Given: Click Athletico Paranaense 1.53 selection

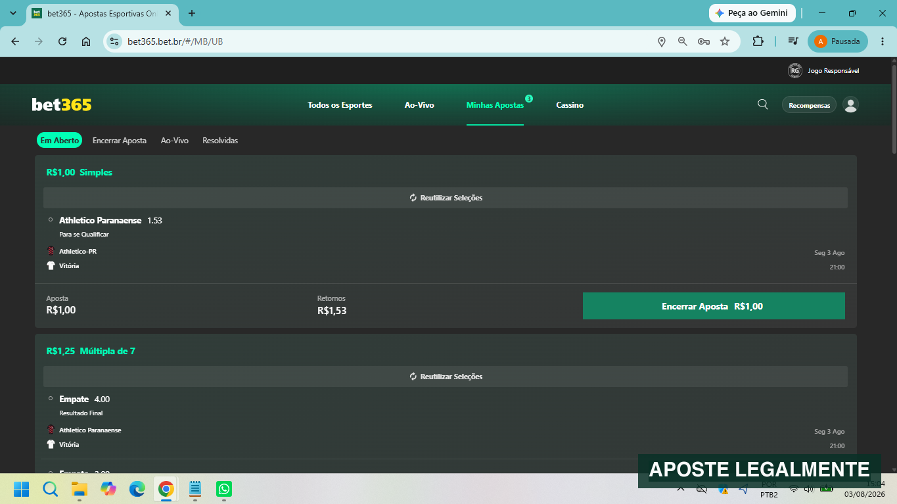Looking at the screenshot, I should [110, 220].
